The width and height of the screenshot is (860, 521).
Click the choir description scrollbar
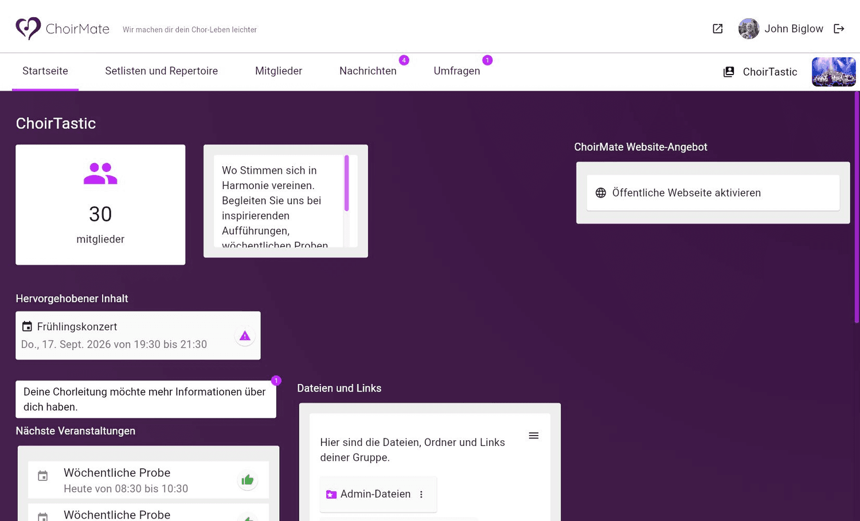tap(346, 183)
